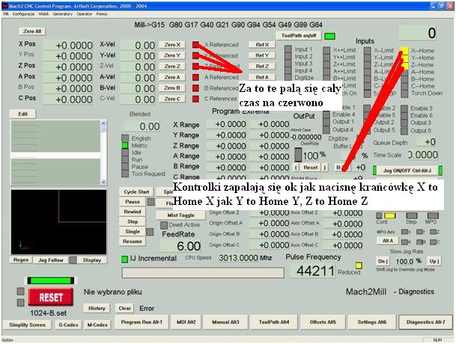Image resolution: width=456 pixels, height=344 pixels.
Task: Click the Output 6 indicator LED
Action: coord(404,131)
